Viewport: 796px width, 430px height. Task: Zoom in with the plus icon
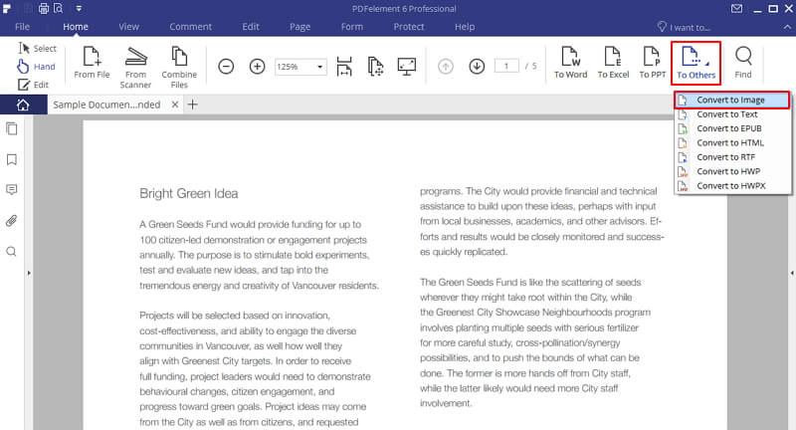(x=258, y=67)
